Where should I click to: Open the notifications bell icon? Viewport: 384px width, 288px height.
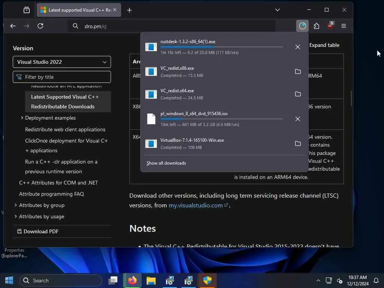point(376,280)
